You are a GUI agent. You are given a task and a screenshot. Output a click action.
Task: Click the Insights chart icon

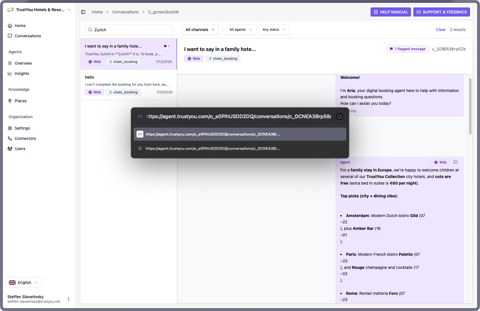(x=10, y=73)
